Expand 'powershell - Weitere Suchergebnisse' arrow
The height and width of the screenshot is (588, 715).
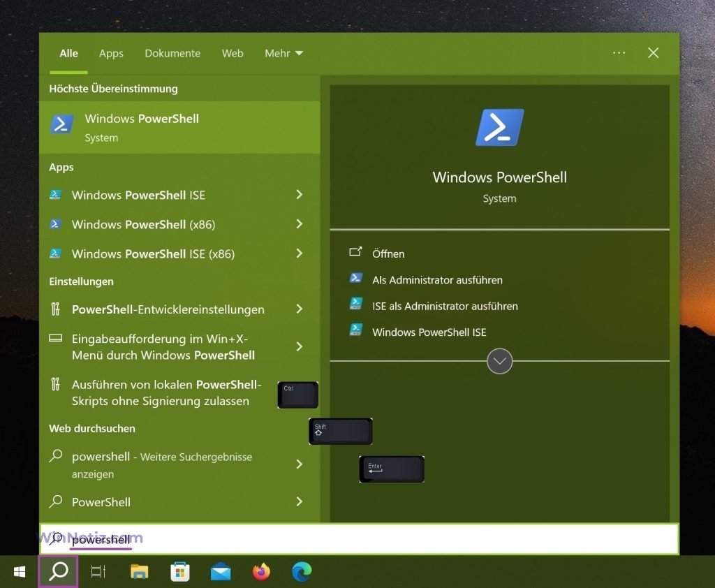coord(299,464)
